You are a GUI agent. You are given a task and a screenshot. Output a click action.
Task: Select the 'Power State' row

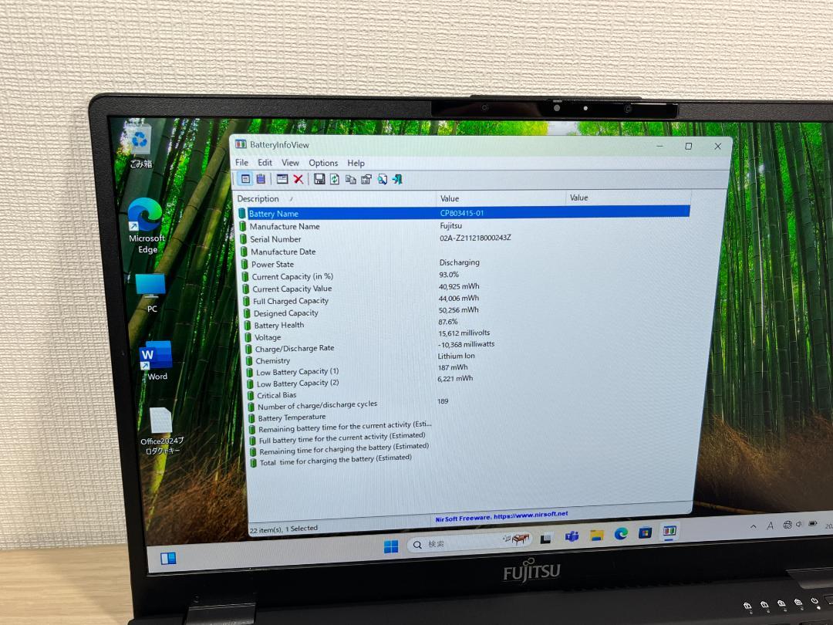[x=464, y=264]
